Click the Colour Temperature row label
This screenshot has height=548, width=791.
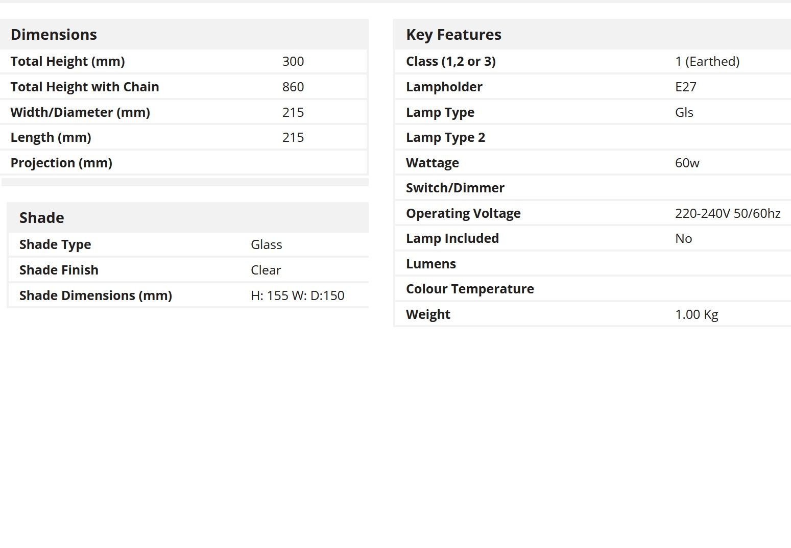[470, 289]
